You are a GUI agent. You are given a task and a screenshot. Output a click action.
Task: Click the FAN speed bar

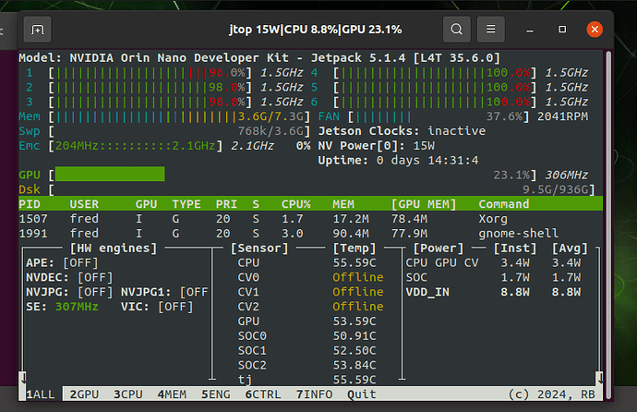point(439,116)
